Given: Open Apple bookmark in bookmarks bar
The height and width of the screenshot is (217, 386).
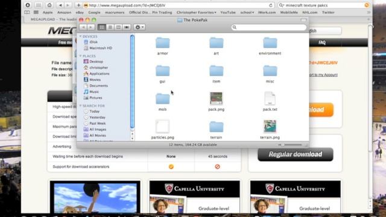Looking at the screenshot, I should (x=48, y=12).
